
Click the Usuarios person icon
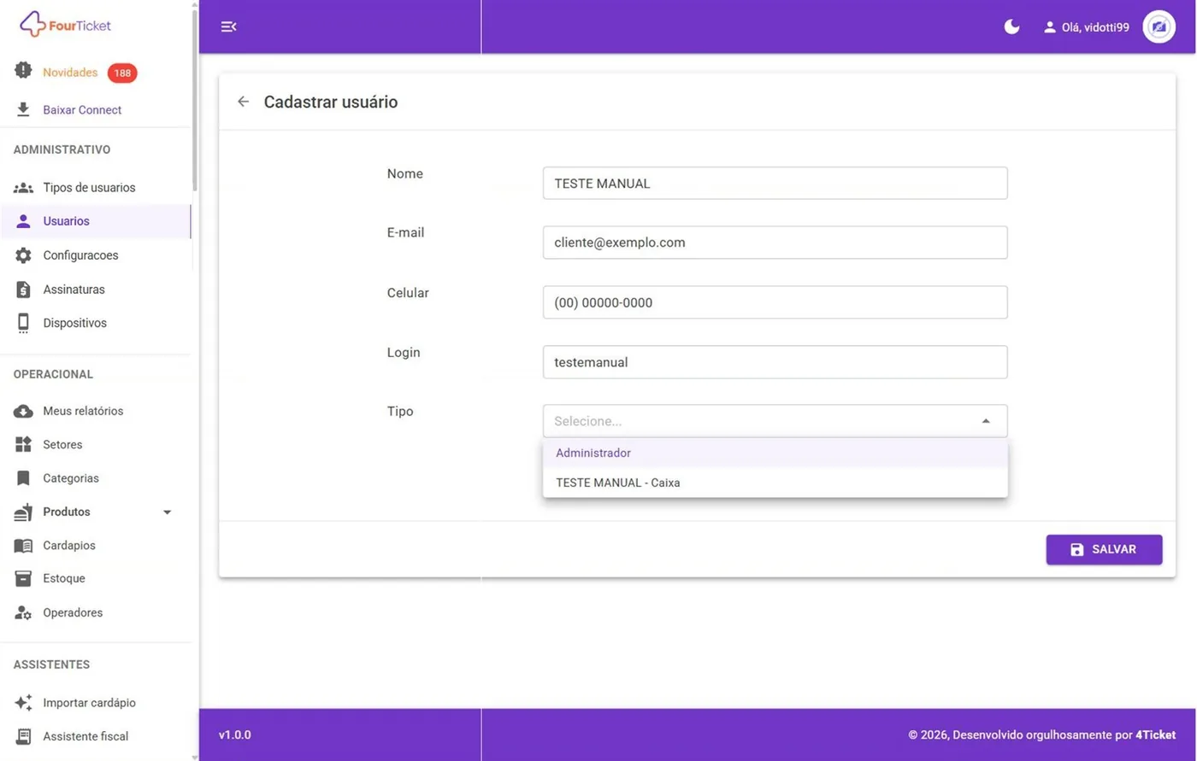24,221
